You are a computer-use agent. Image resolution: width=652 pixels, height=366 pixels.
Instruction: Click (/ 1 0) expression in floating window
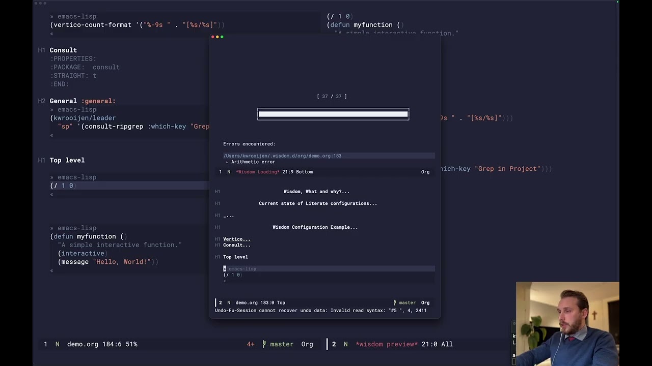232,275
